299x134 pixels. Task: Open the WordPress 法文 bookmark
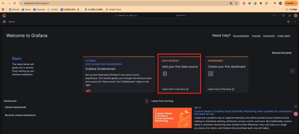click(x=94, y=9)
